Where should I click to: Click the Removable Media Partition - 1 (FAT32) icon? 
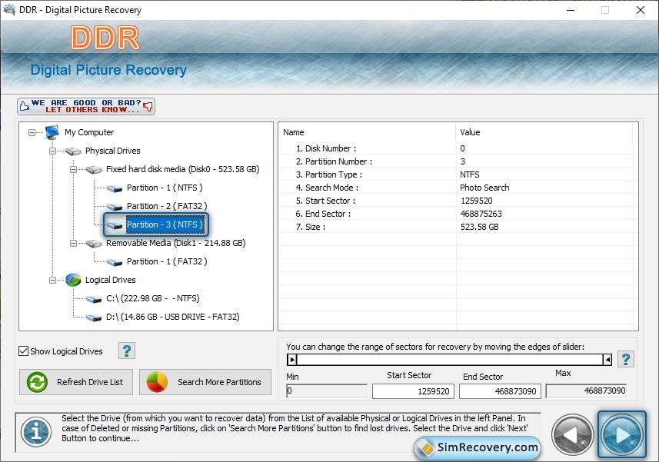coord(115,262)
